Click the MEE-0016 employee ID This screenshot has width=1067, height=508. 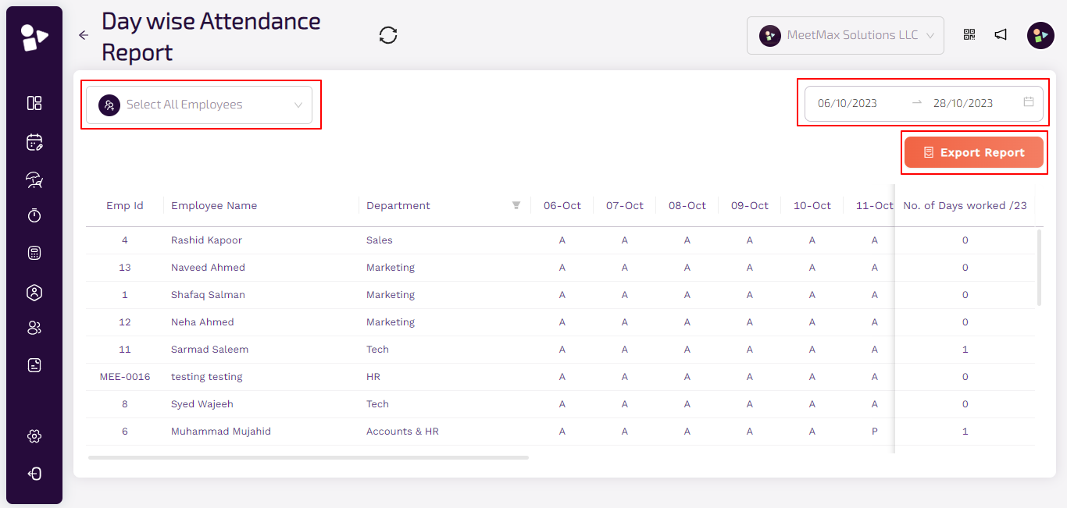[x=125, y=377]
